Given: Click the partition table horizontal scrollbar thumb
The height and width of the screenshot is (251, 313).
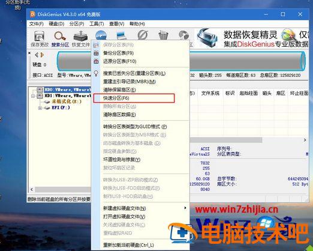Looking at the screenshot, I should [225, 140].
